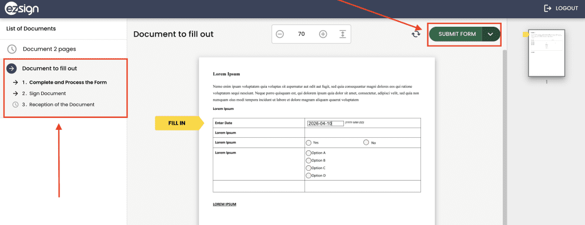Click the fit-to-height icon
The height and width of the screenshot is (225, 585).
pyautogui.click(x=343, y=34)
